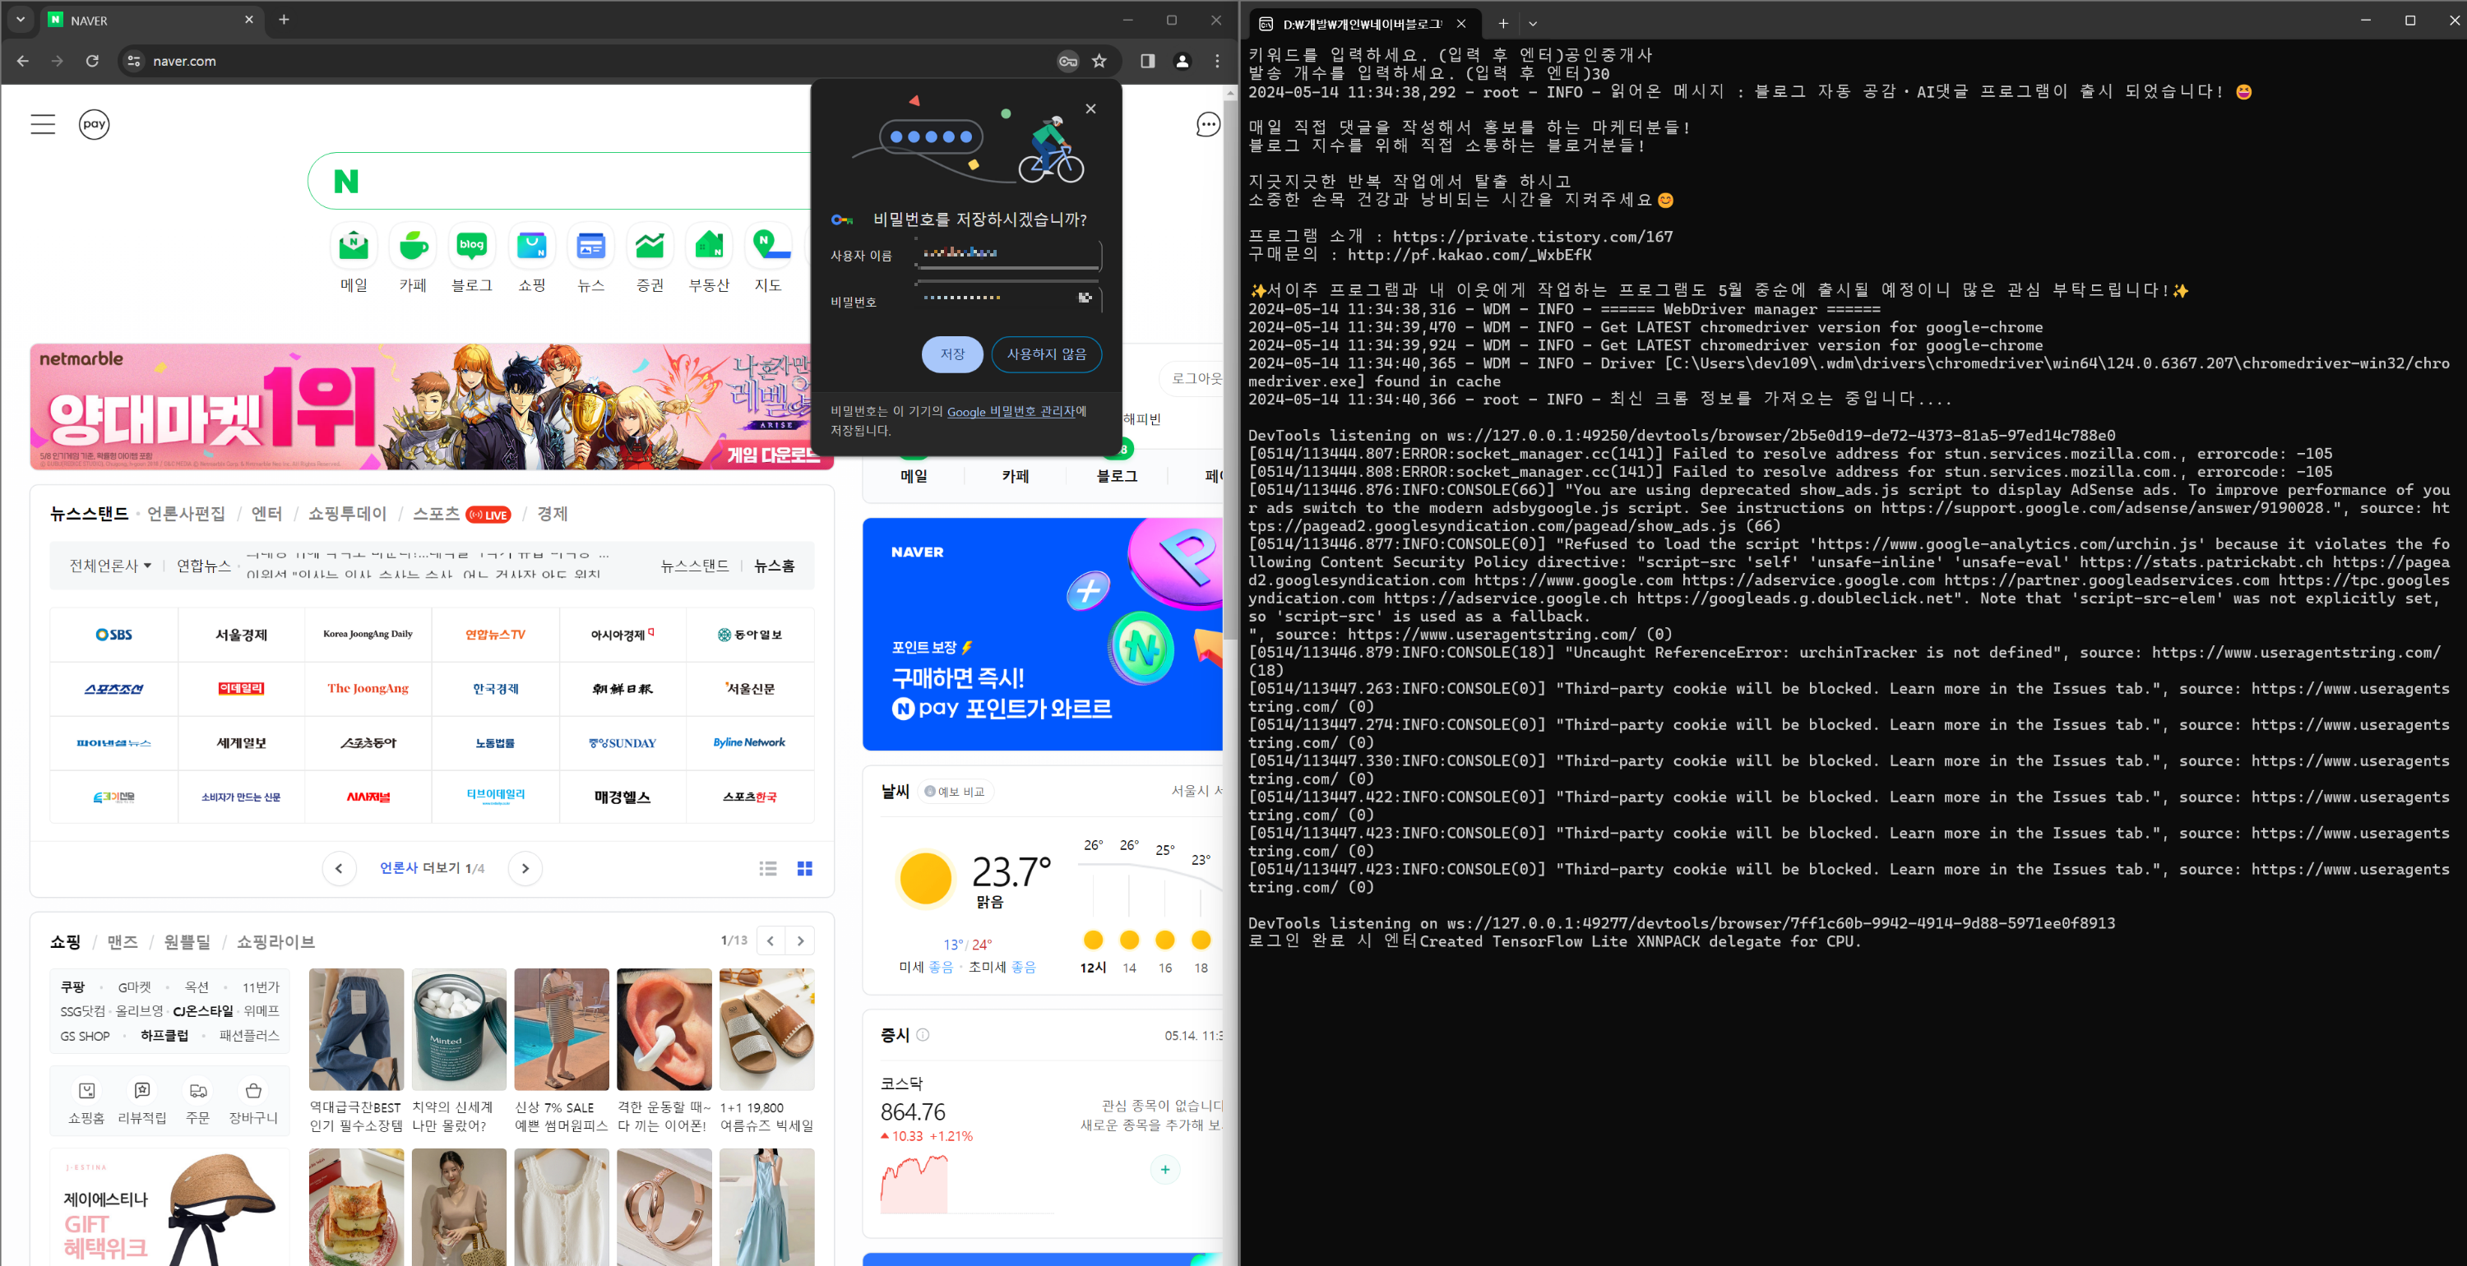Screen dimensions: 2467x1266
Task: Select the 원쁠딜 shopping tab
Action: click(187, 941)
